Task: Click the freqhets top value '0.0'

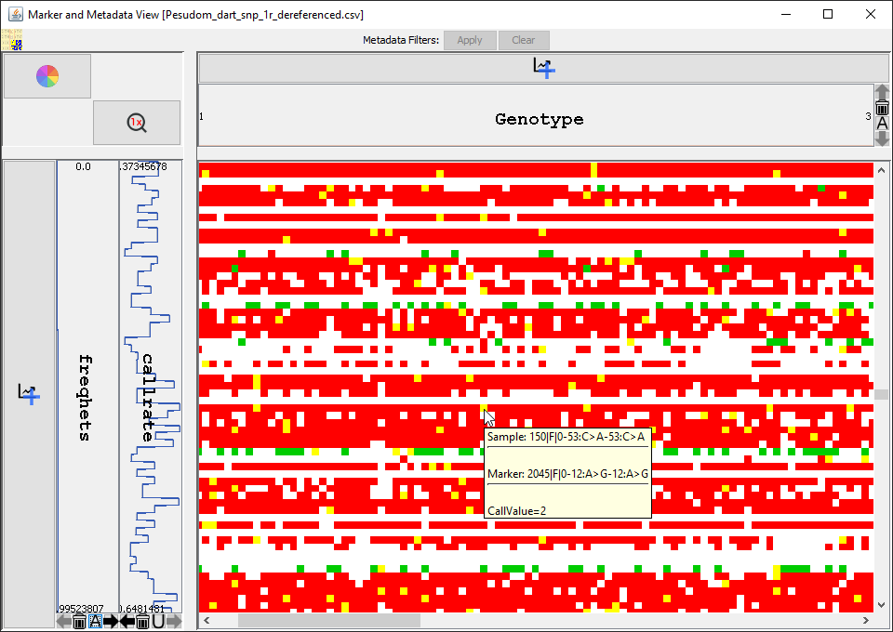Action: coord(83,166)
